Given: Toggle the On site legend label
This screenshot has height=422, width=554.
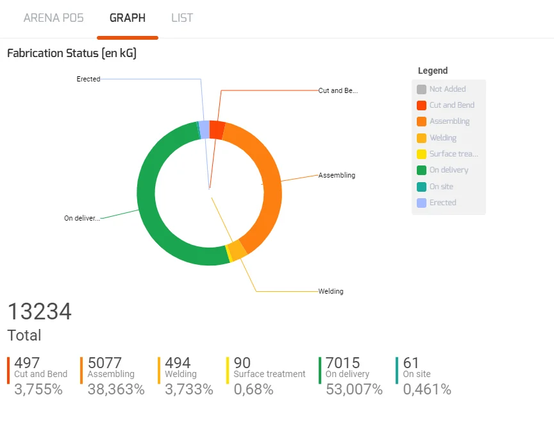Looking at the screenshot, I should tap(441, 186).
